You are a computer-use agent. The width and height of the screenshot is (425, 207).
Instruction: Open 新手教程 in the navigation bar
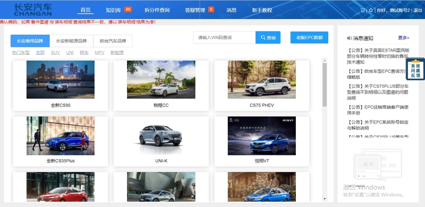pyautogui.click(x=262, y=10)
